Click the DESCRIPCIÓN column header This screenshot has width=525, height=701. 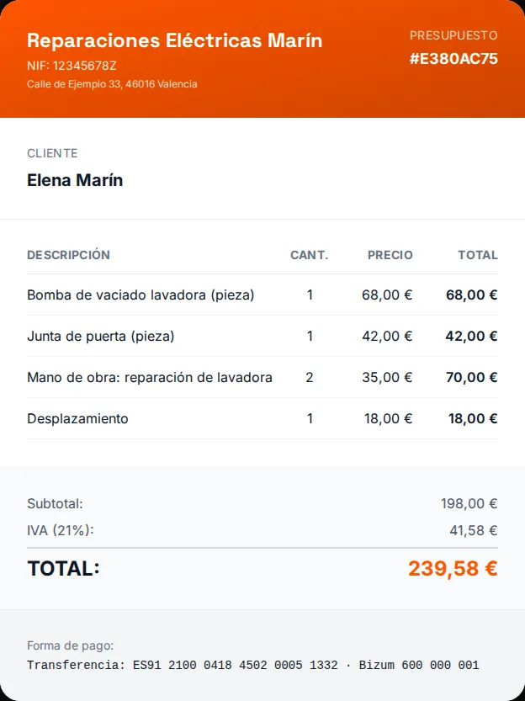pos(68,255)
